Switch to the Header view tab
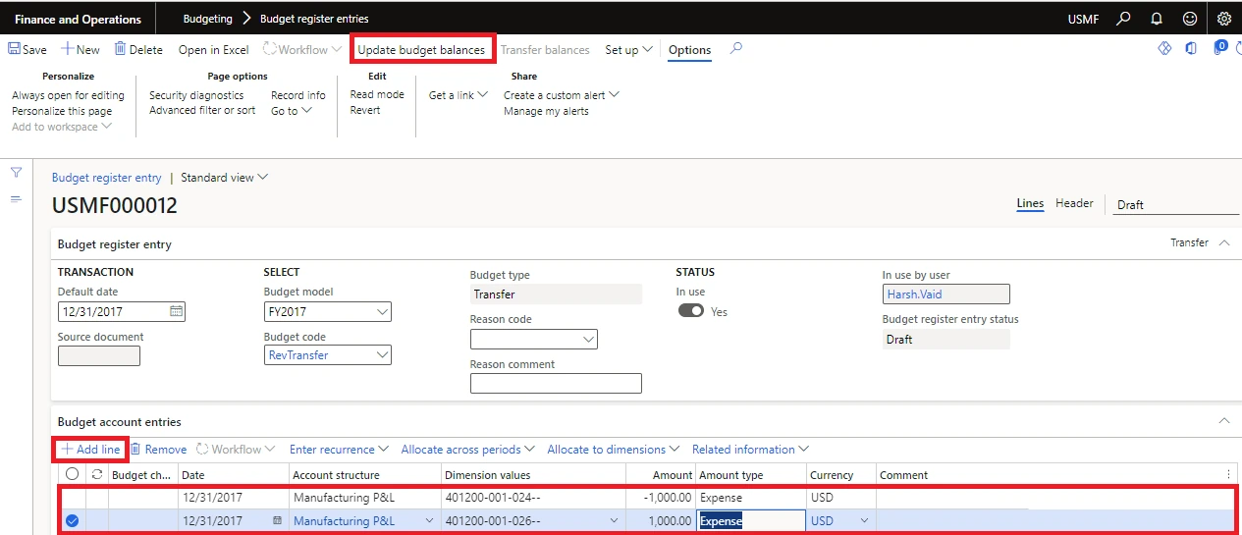Screen dimensions: 1242x535 [x=1074, y=203]
